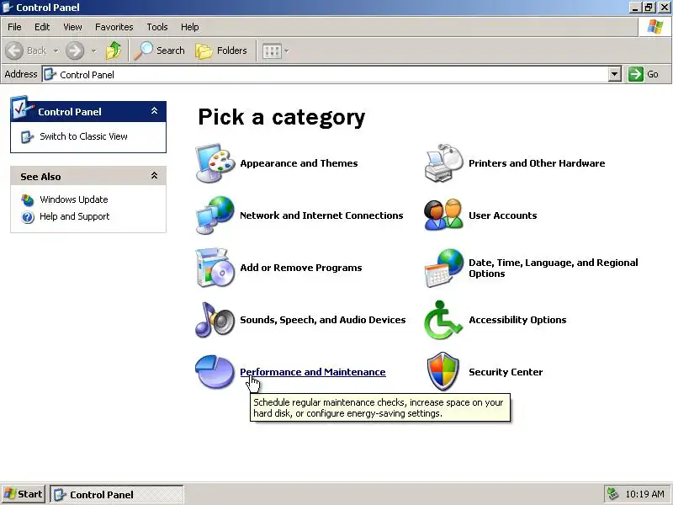
Task: Open the Security Center text link
Action: tap(506, 372)
